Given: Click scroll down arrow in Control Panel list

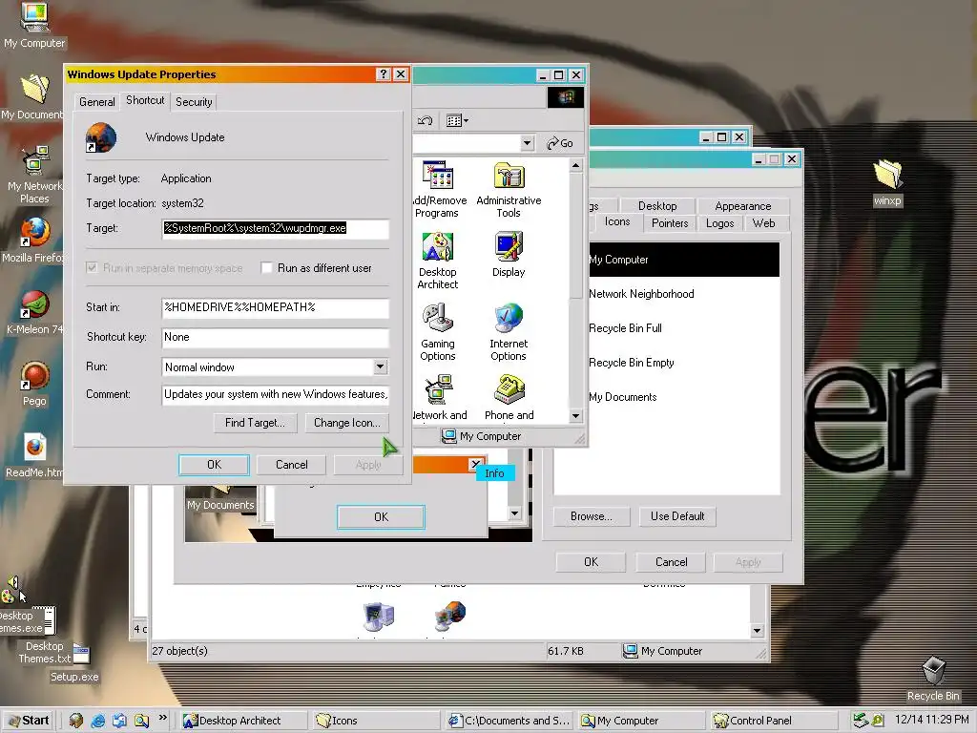Looking at the screenshot, I should [575, 416].
